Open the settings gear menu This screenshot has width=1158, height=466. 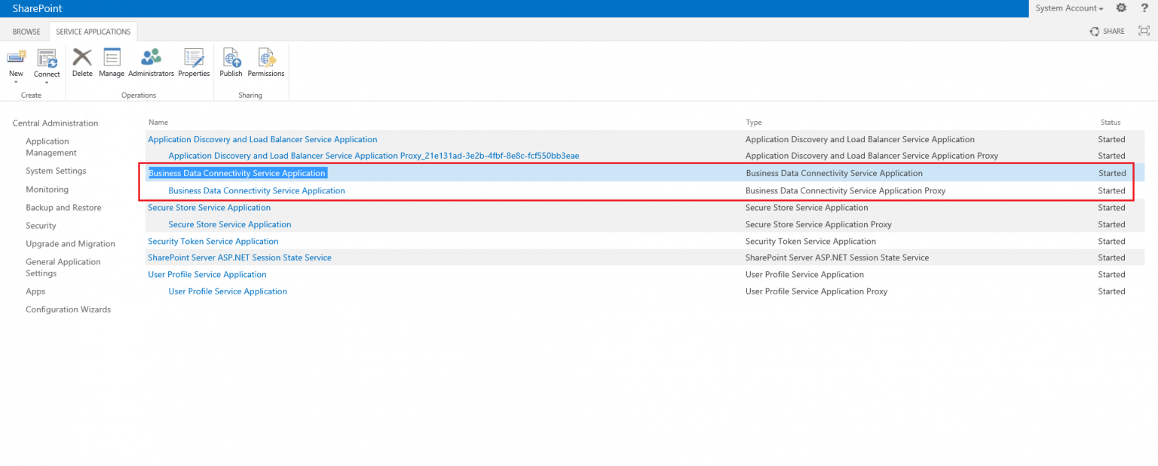tap(1121, 8)
